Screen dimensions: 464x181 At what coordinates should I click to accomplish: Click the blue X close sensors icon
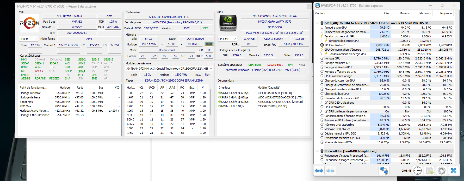pyautogui.click(x=454, y=171)
